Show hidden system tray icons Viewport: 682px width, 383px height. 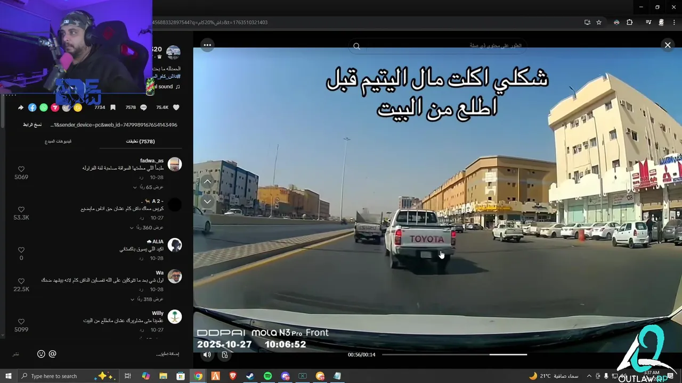click(x=589, y=376)
